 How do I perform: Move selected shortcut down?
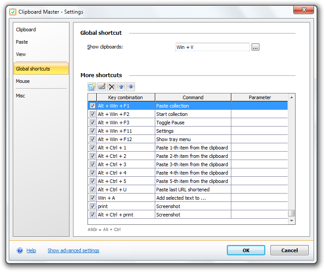[x=131, y=87]
